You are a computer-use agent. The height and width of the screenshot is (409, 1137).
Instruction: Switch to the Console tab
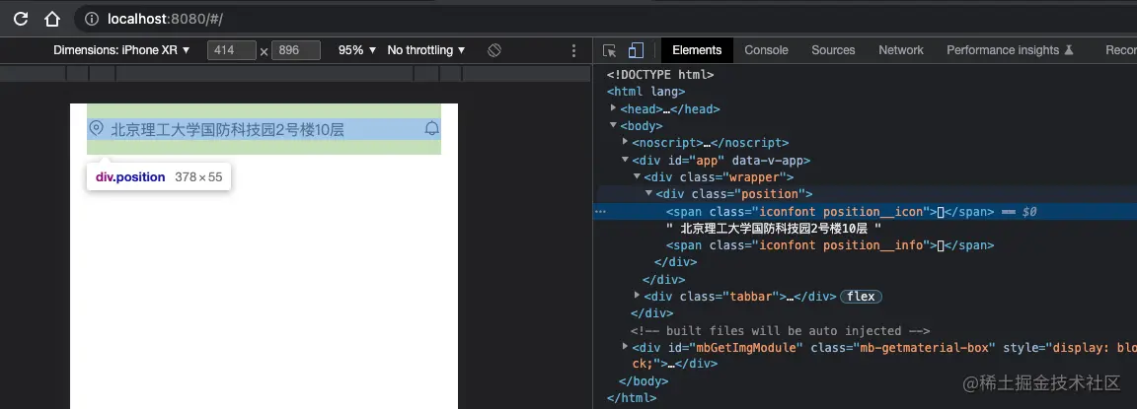(x=767, y=50)
